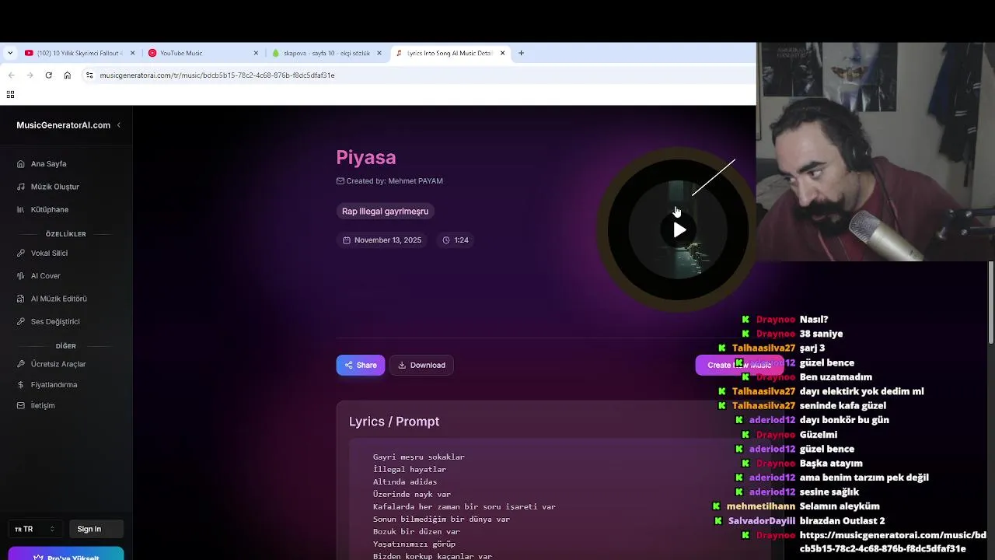The image size is (995, 560).
Task: Click the lyric line Altında adidas
Action: (x=405, y=481)
